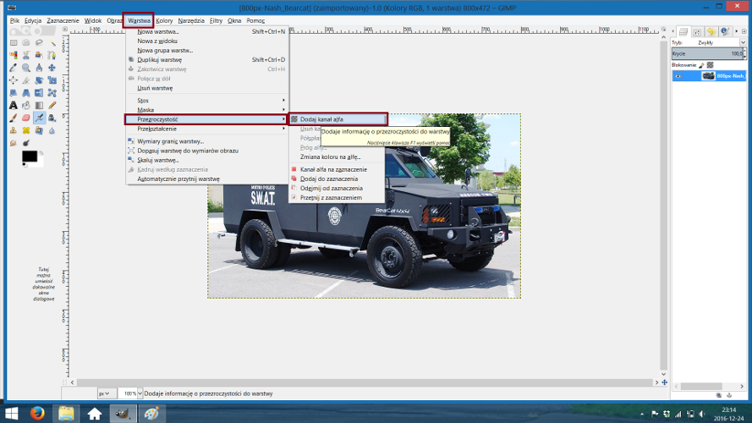Select the Paintbrush tool
The width and height of the screenshot is (752, 423).
(x=14, y=118)
